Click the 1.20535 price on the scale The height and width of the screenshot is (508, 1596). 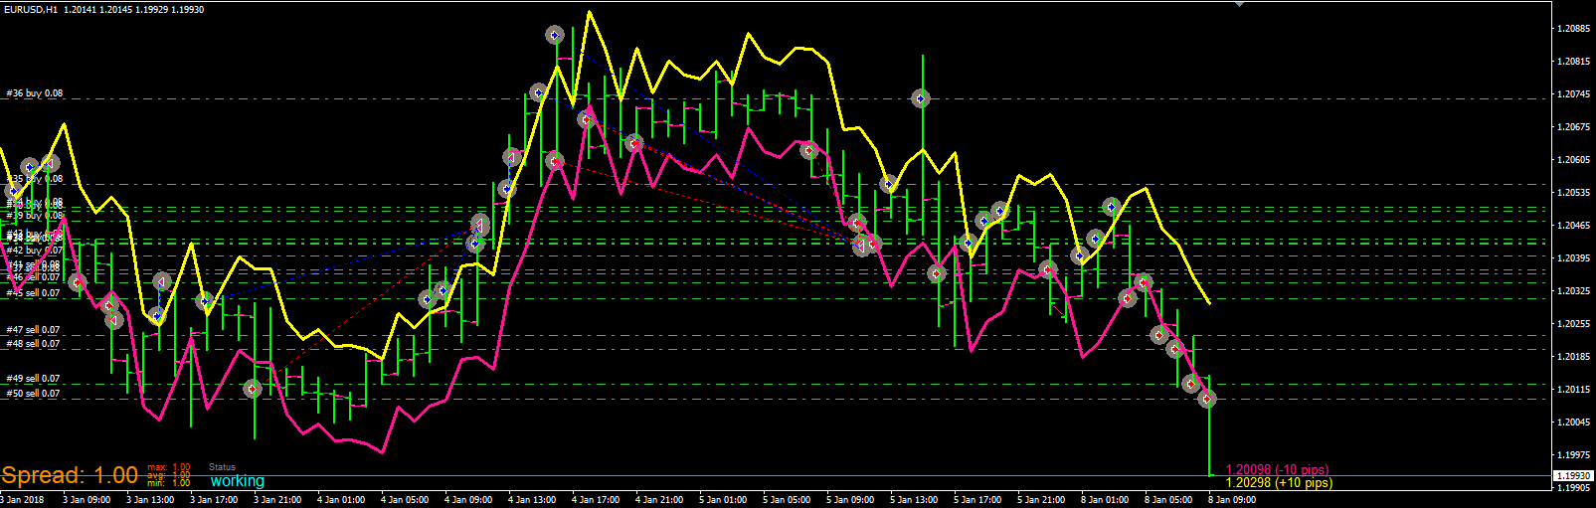tap(1573, 193)
